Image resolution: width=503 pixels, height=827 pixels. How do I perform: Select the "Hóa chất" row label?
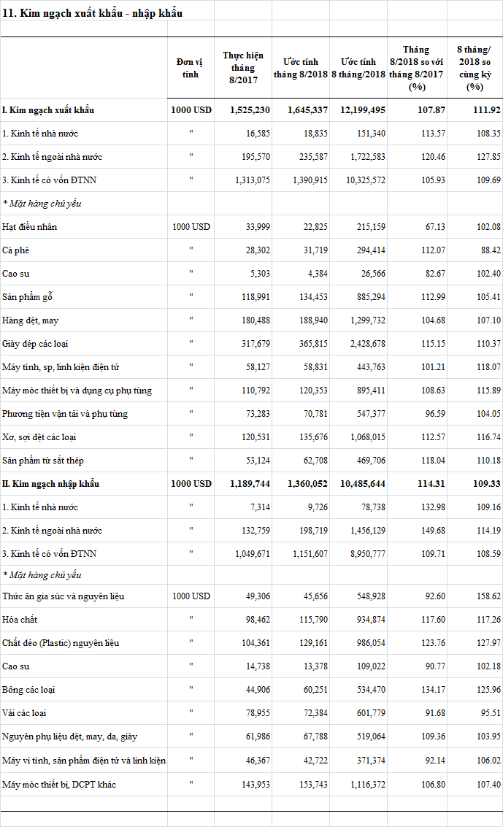(x=20, y=620)
